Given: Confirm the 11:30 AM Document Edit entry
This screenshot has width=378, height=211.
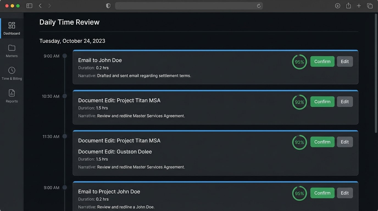Looking at the screenshot, I should (322, 142).
